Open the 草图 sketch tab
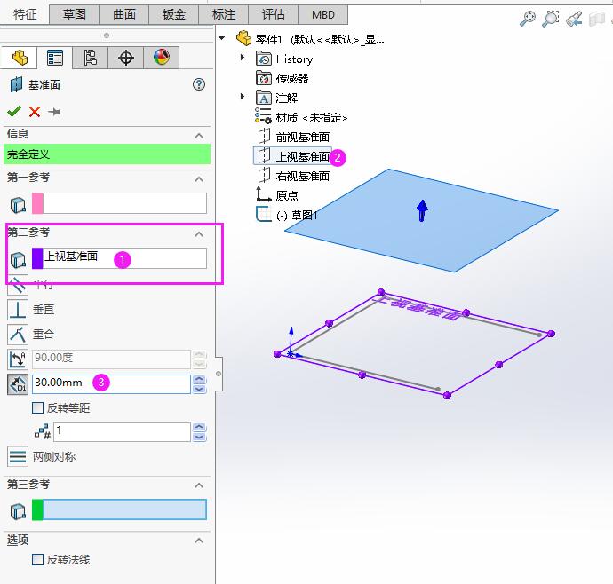 click(x=75, y=14)
